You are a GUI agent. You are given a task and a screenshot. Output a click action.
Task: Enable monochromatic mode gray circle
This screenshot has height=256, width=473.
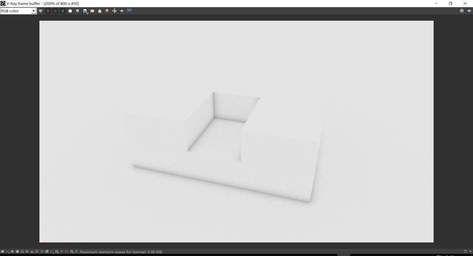coord(78,11)
